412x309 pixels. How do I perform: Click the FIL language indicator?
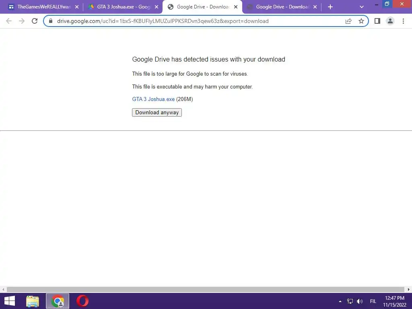click(373, 301)
